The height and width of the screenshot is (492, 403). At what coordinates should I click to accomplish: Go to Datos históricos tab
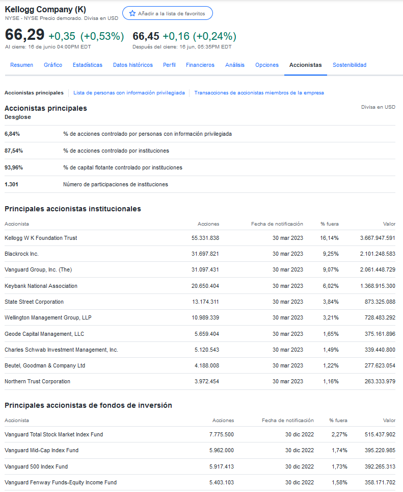[x=133, y=65]
